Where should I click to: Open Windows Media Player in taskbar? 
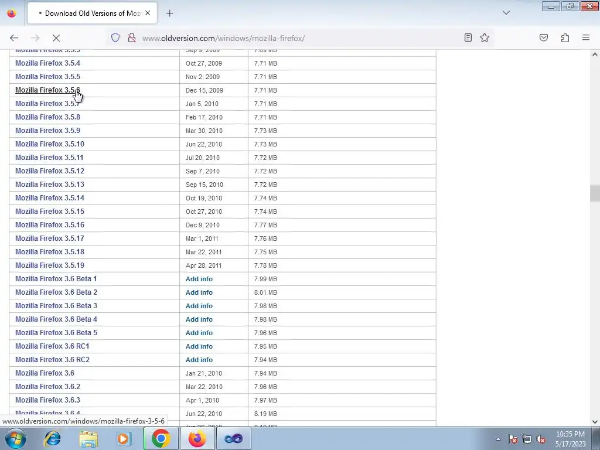point(124,438)
